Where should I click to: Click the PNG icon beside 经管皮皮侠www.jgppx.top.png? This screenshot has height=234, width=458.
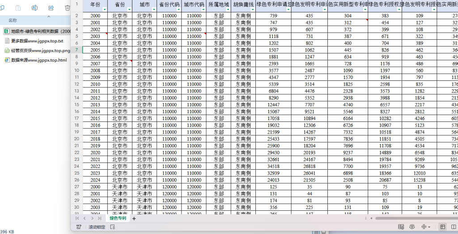coord(7,50)
